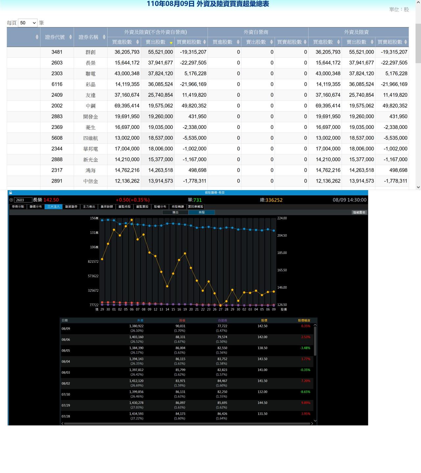Toggle chart visibility with 隱藏圖表
This screenshot has height=473, width=421.
359,212
